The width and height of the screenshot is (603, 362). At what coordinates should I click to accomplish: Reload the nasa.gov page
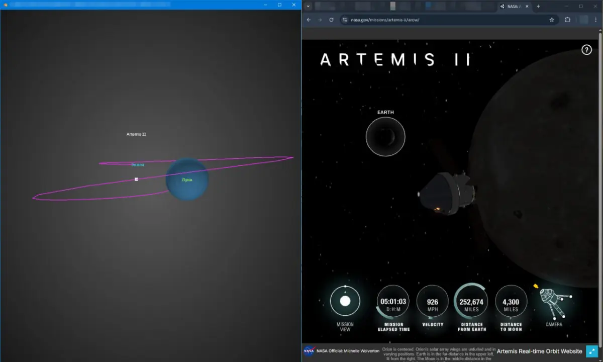click(331, 20)
